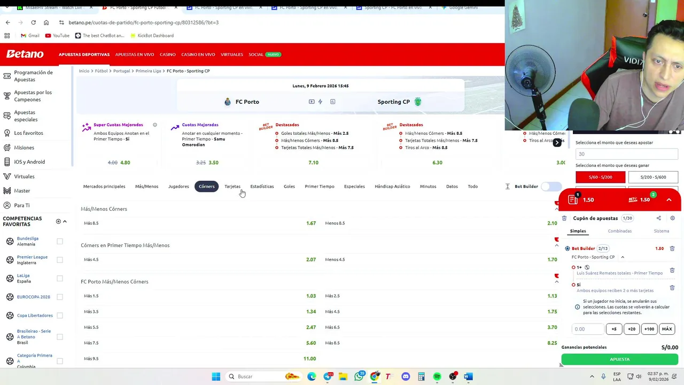Add a favorite competition with the plus icon
The width and height of the screenshot is (684, 385).
pyautogui.click(x=58, y=221)
